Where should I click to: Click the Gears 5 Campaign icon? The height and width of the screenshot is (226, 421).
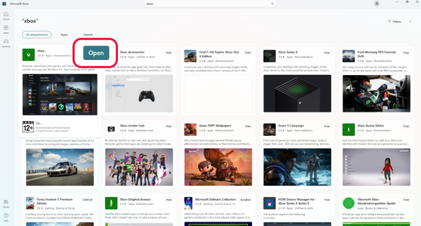269,130
